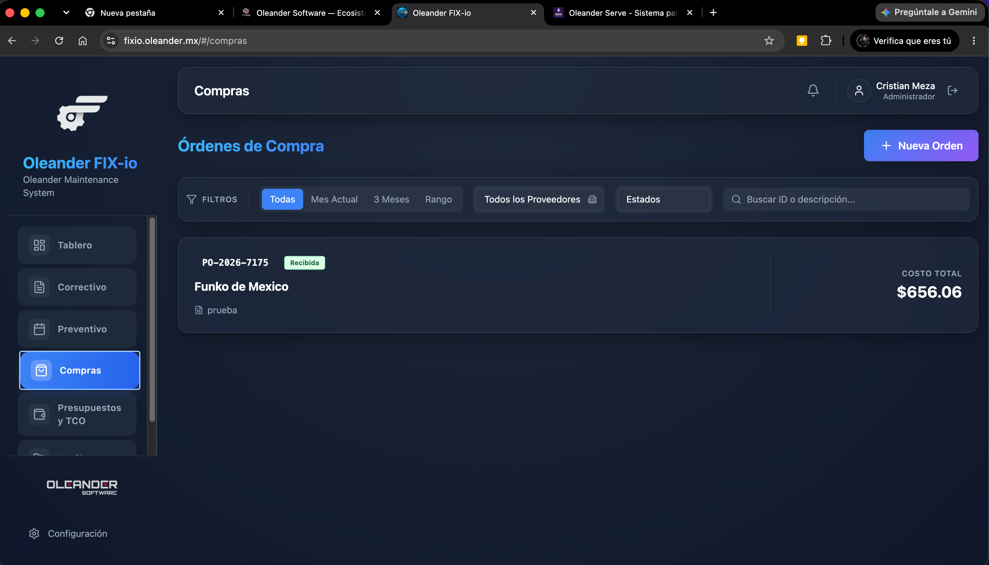Click the Cristian Meza user name
Viewport: 989px width, 565px height.
[905, 86]
